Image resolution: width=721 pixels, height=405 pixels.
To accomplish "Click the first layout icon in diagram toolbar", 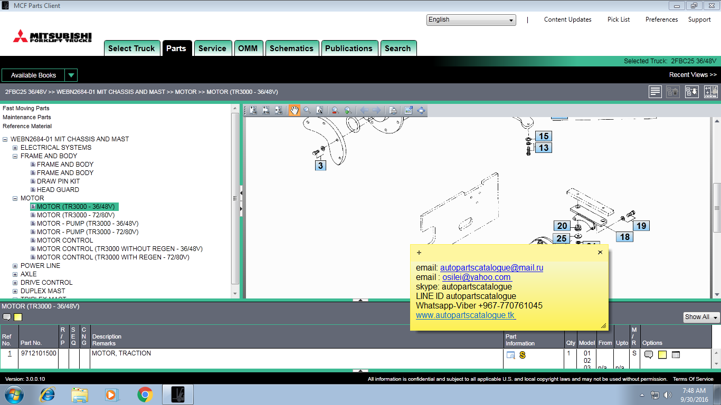I will click(x=253, y=110).
